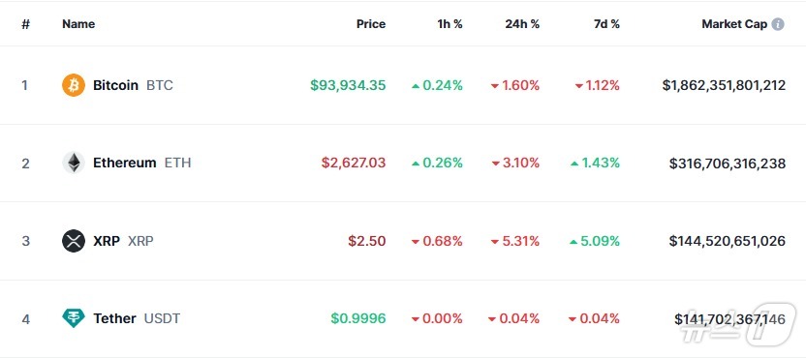Click the Bitcoin orange coin icon
Image resolution: width=806 pixels, height=358 pixels.
point(74,85)
